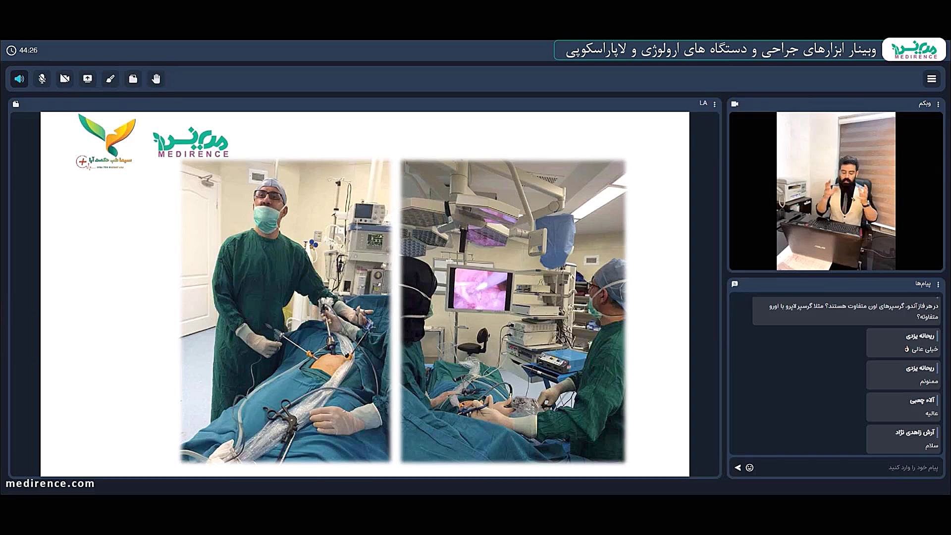Raise hand using the hand icon
Image resolution: width=951 pixels, height=535 pixels.
click(156, 79)
